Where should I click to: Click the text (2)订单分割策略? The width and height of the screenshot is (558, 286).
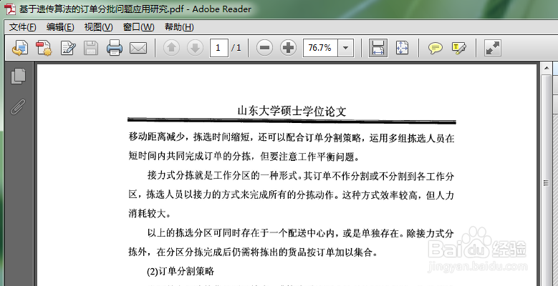(x=181, y=272)
